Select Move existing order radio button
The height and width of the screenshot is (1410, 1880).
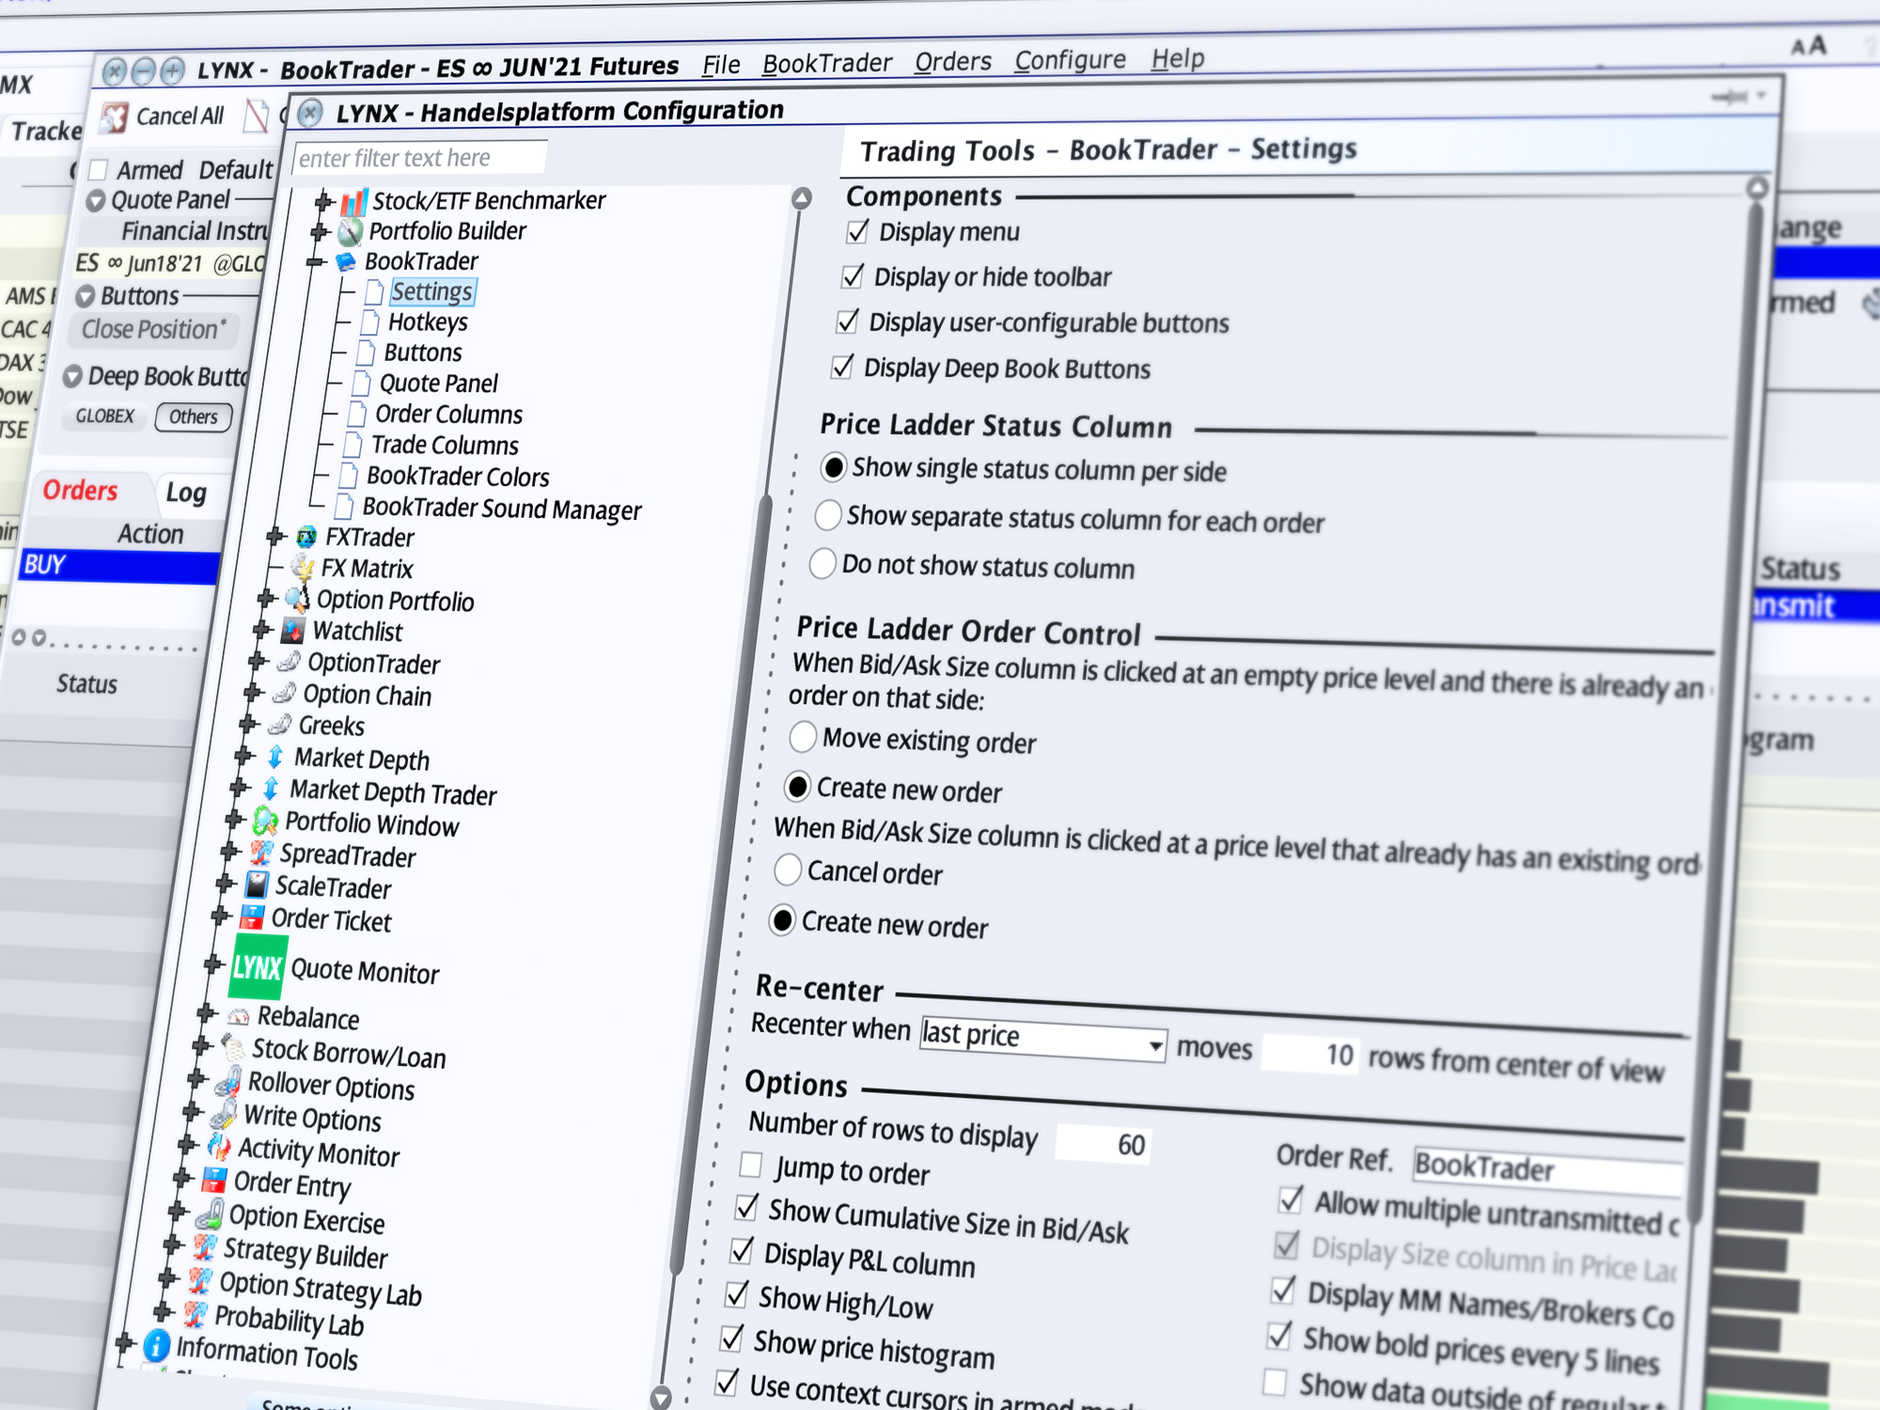click(802, 737)
